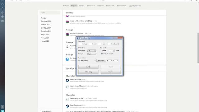Click the Stop button in Auto Clicker
The image size is (199, 112).
(111, 67)
